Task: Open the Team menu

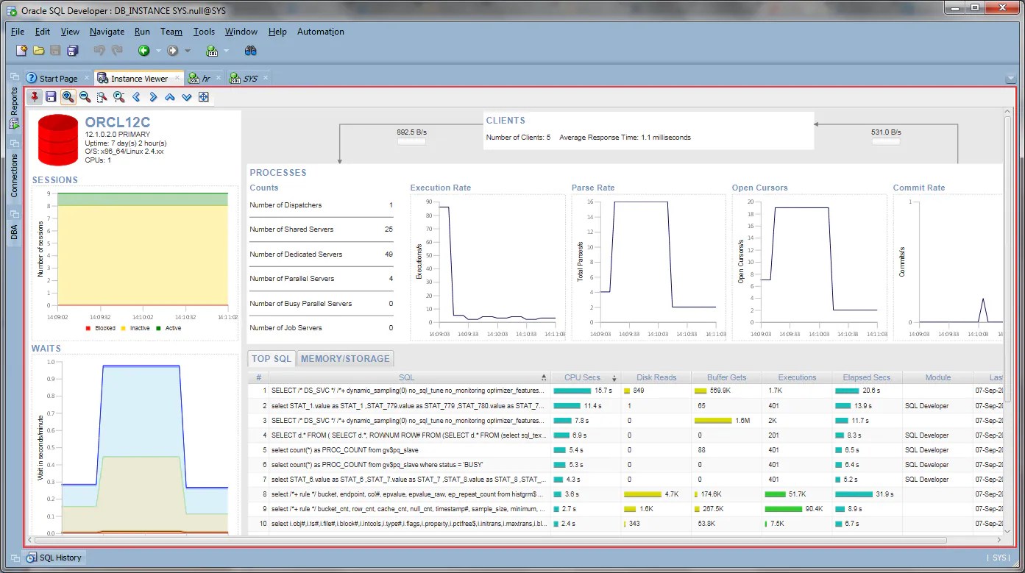Action: (171, 32)
